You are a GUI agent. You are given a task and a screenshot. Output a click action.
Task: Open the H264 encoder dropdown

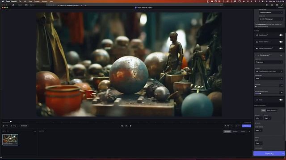(x=259, y=118)
